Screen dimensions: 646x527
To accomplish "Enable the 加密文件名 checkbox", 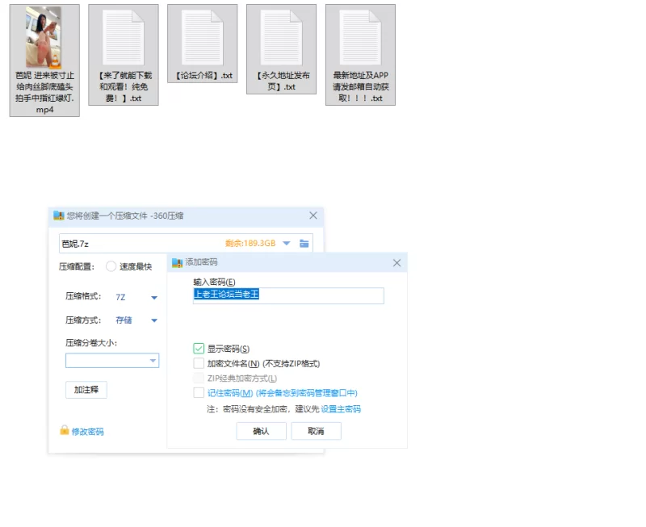I will (199, 364).
